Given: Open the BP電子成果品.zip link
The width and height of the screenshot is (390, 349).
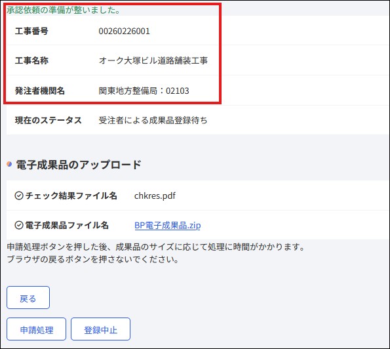Looking at the screenshot, I should (x=168, y=225).
